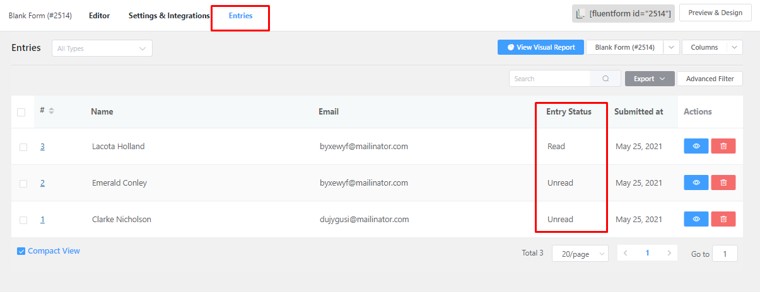Open the 20/page pagination dropdown

pyautogui.click(x=580, y=254)
